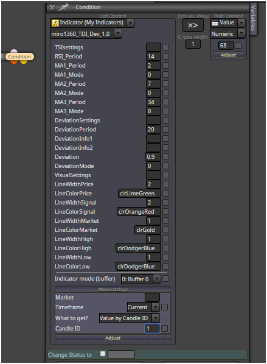The height and width of the screenshot is (364, 267).
Task: Click the Value type icon in Right Operand
Action: click(215, 23)
